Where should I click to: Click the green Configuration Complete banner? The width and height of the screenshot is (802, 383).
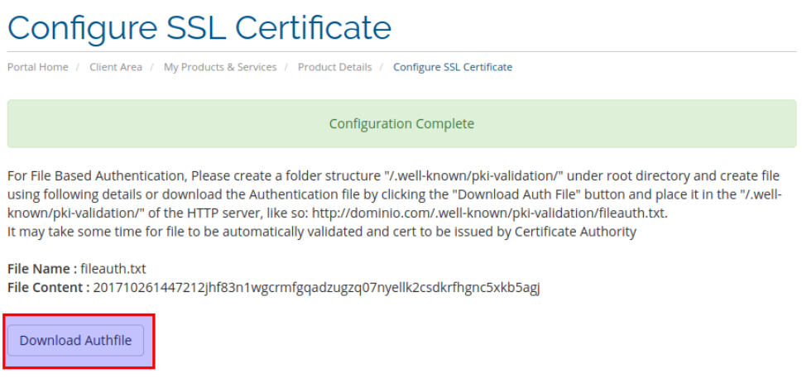(x=401, y=124)
